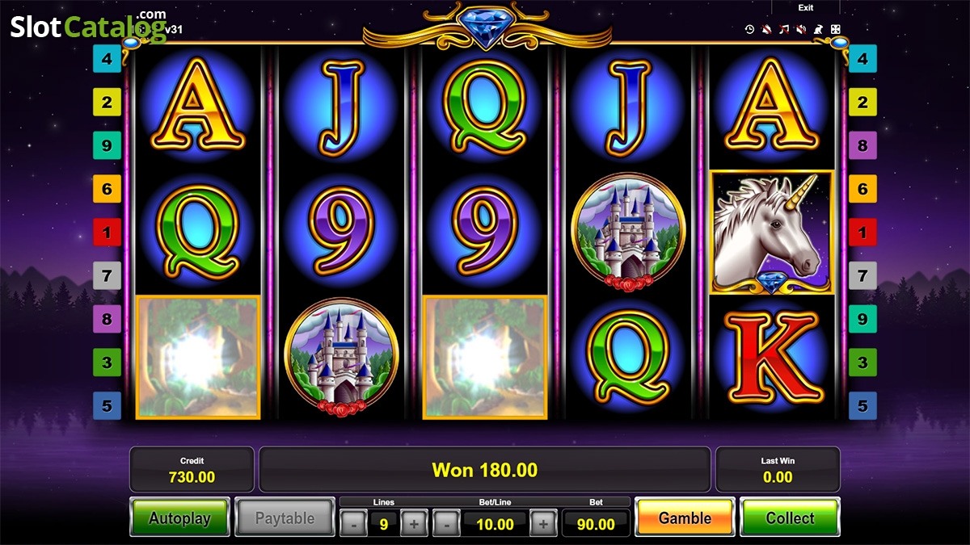
Task: Gamble the current win
Action: pyautogui.click(x=685, y=518)
